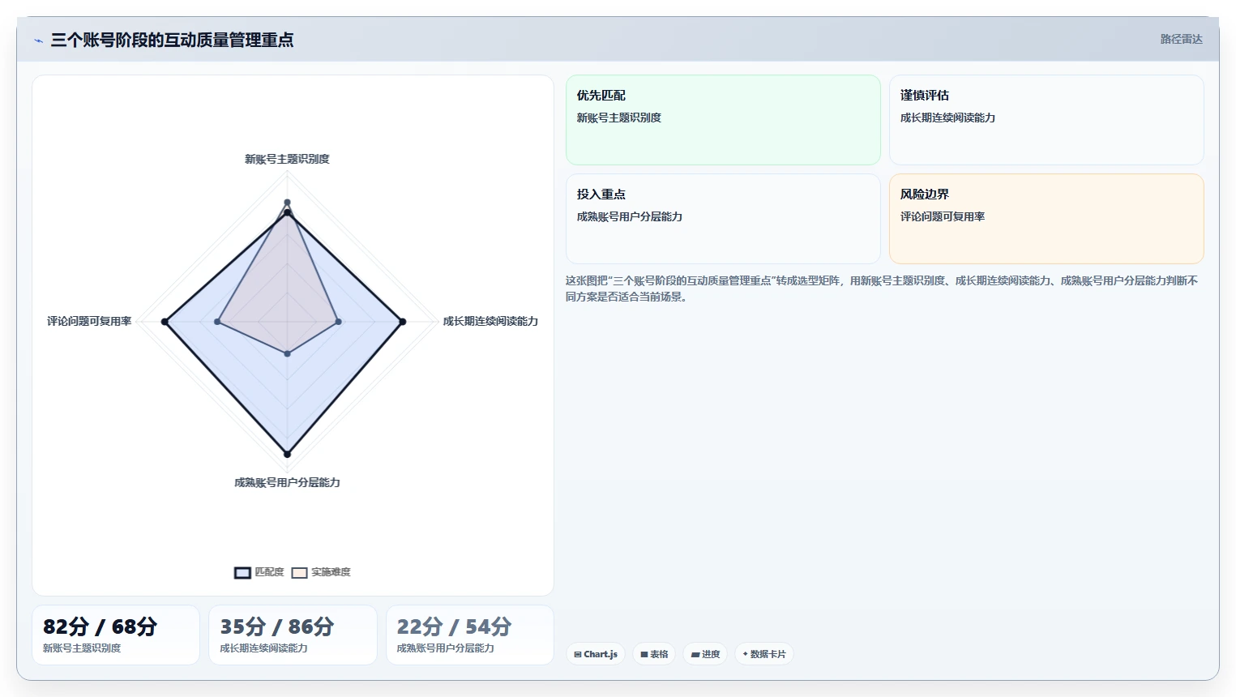Click the 评论问题可复用率 radar axis label

[89, 321]
